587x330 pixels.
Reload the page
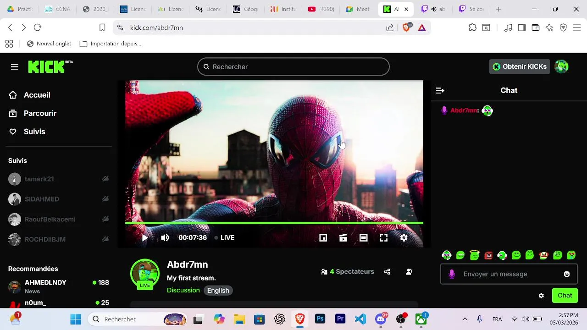pos(38,27)
